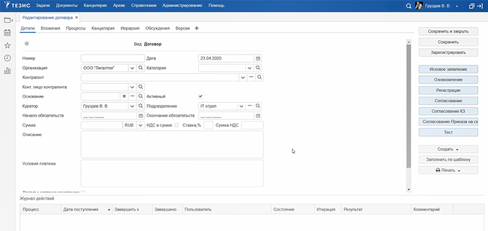Switch to the Вложения tab
Screen dimensions: 488x231
[50, 28]
